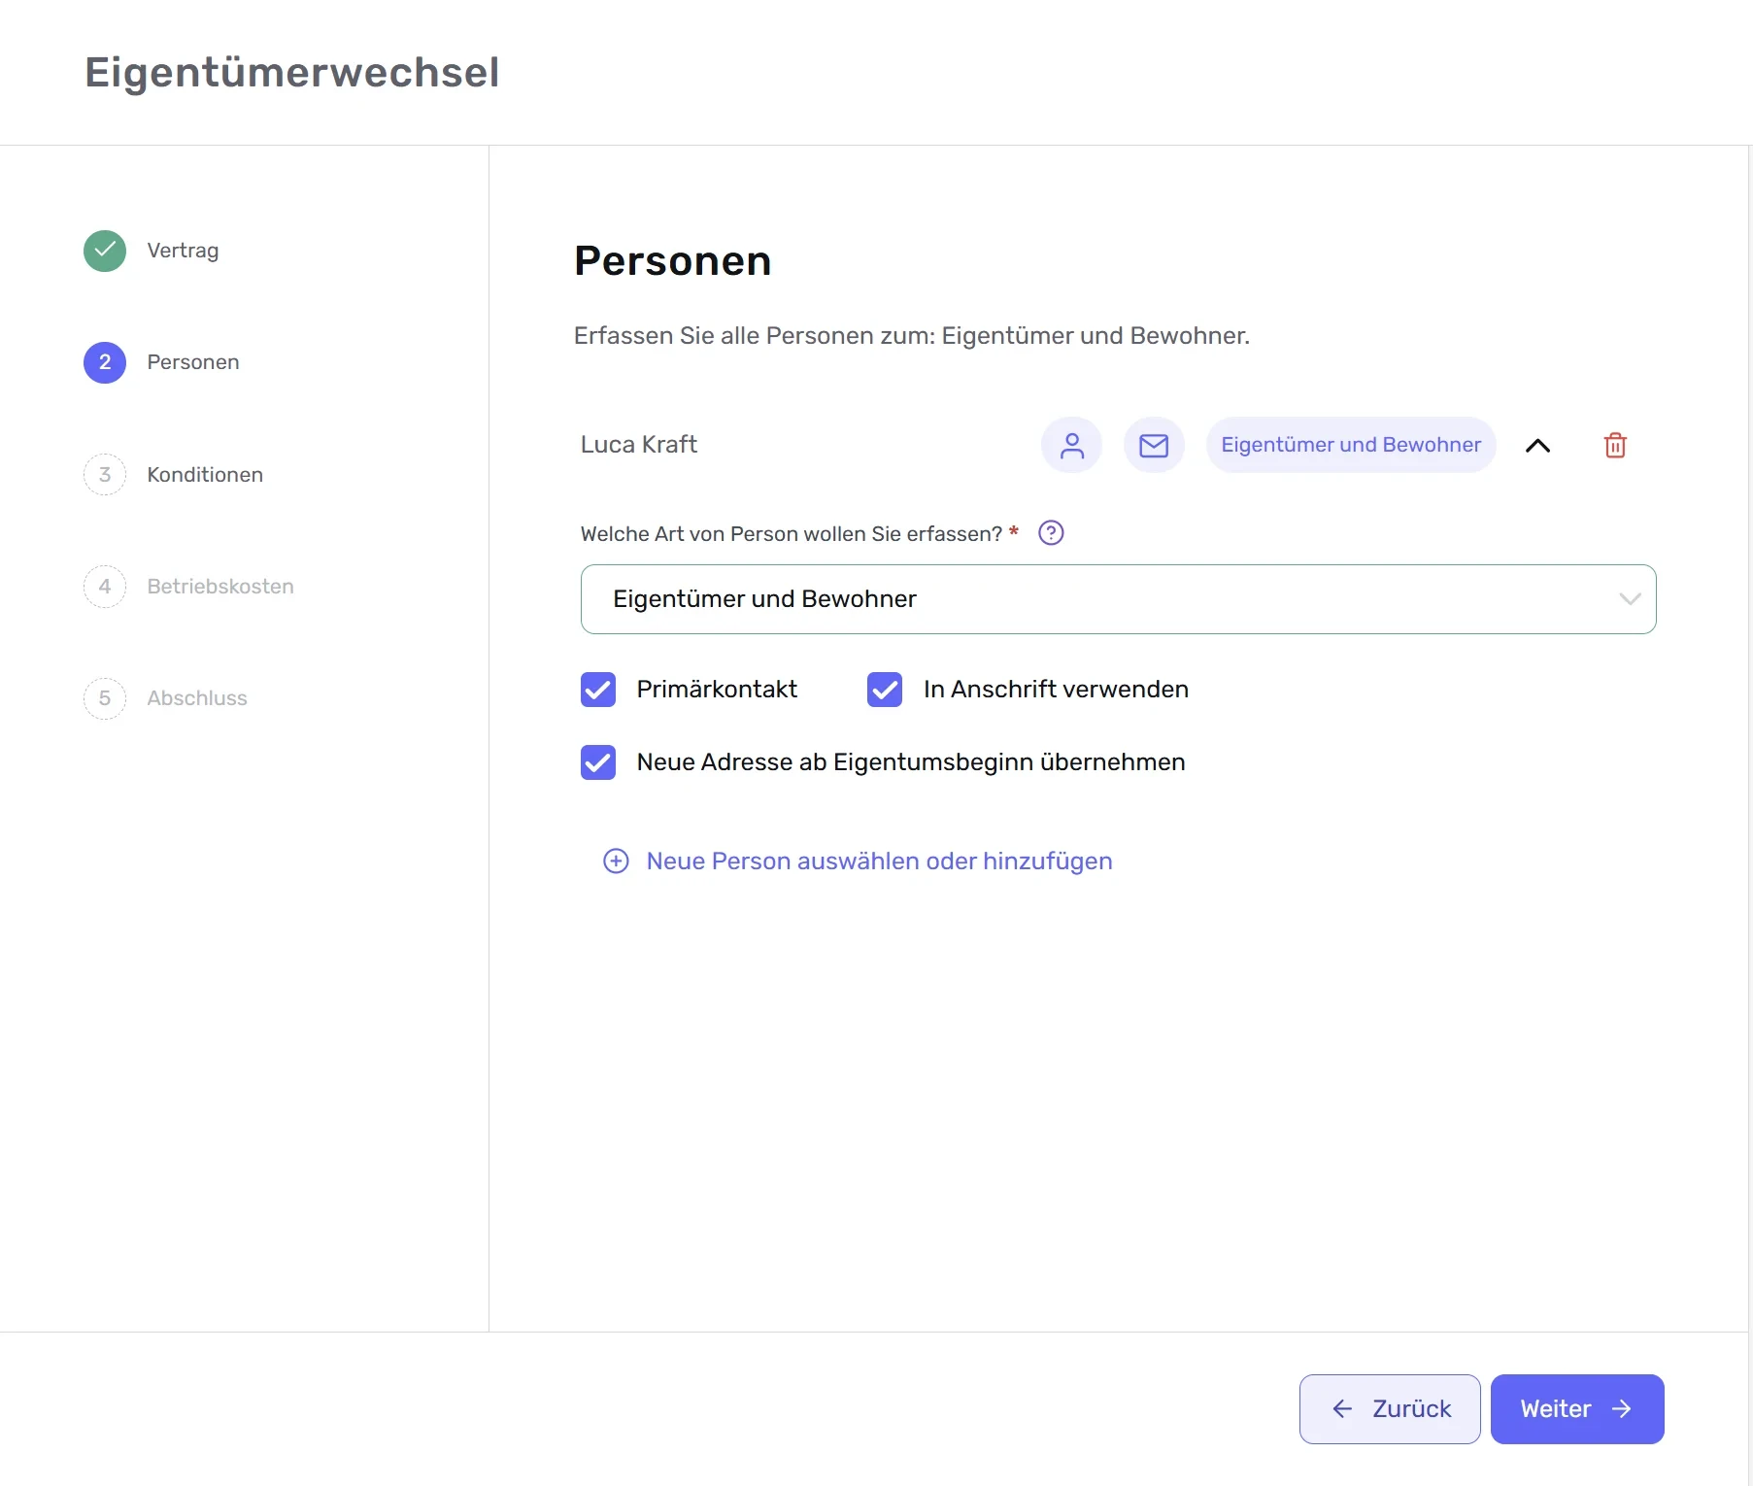The image size is (1753, 1486).
Task: Open the Personen step label
Action: (193, 362)
